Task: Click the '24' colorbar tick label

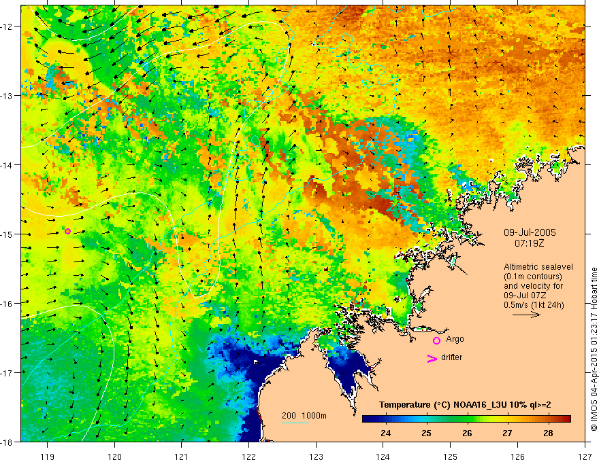Action: point(385,433)
